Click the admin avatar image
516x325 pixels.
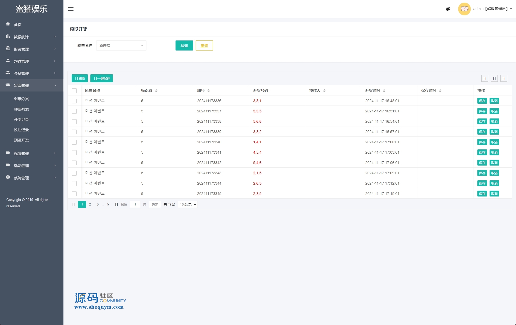click(464, 9)
